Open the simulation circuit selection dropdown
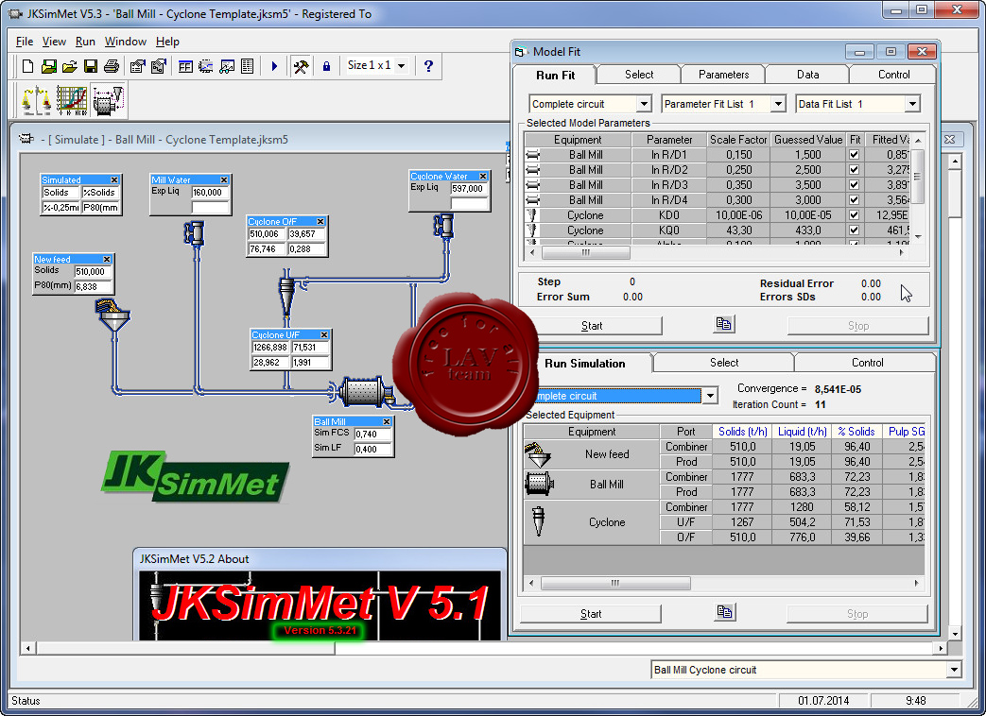 [x=710, y=396]
